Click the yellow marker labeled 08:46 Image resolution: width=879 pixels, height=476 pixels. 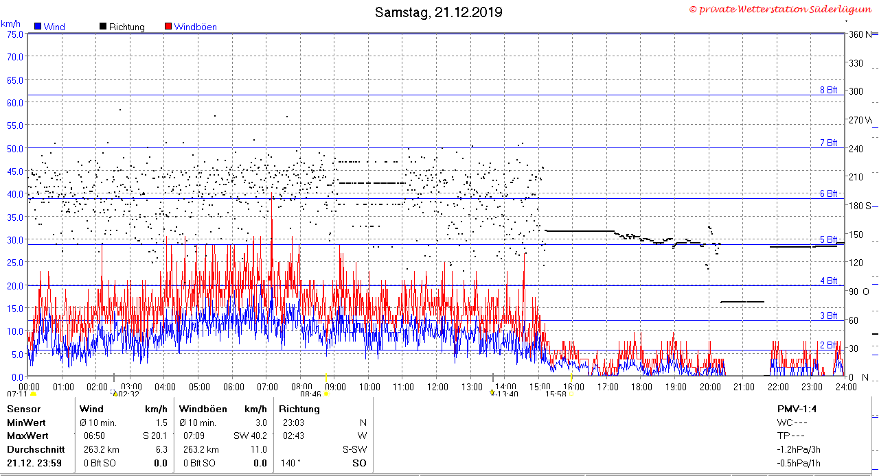tap(326, 394)
